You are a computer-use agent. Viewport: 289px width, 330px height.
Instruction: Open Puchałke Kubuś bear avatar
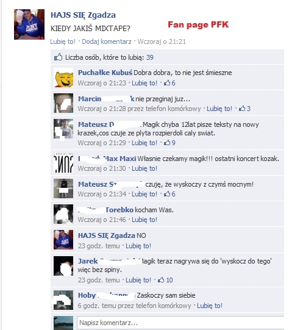click(x=63, y=77)
